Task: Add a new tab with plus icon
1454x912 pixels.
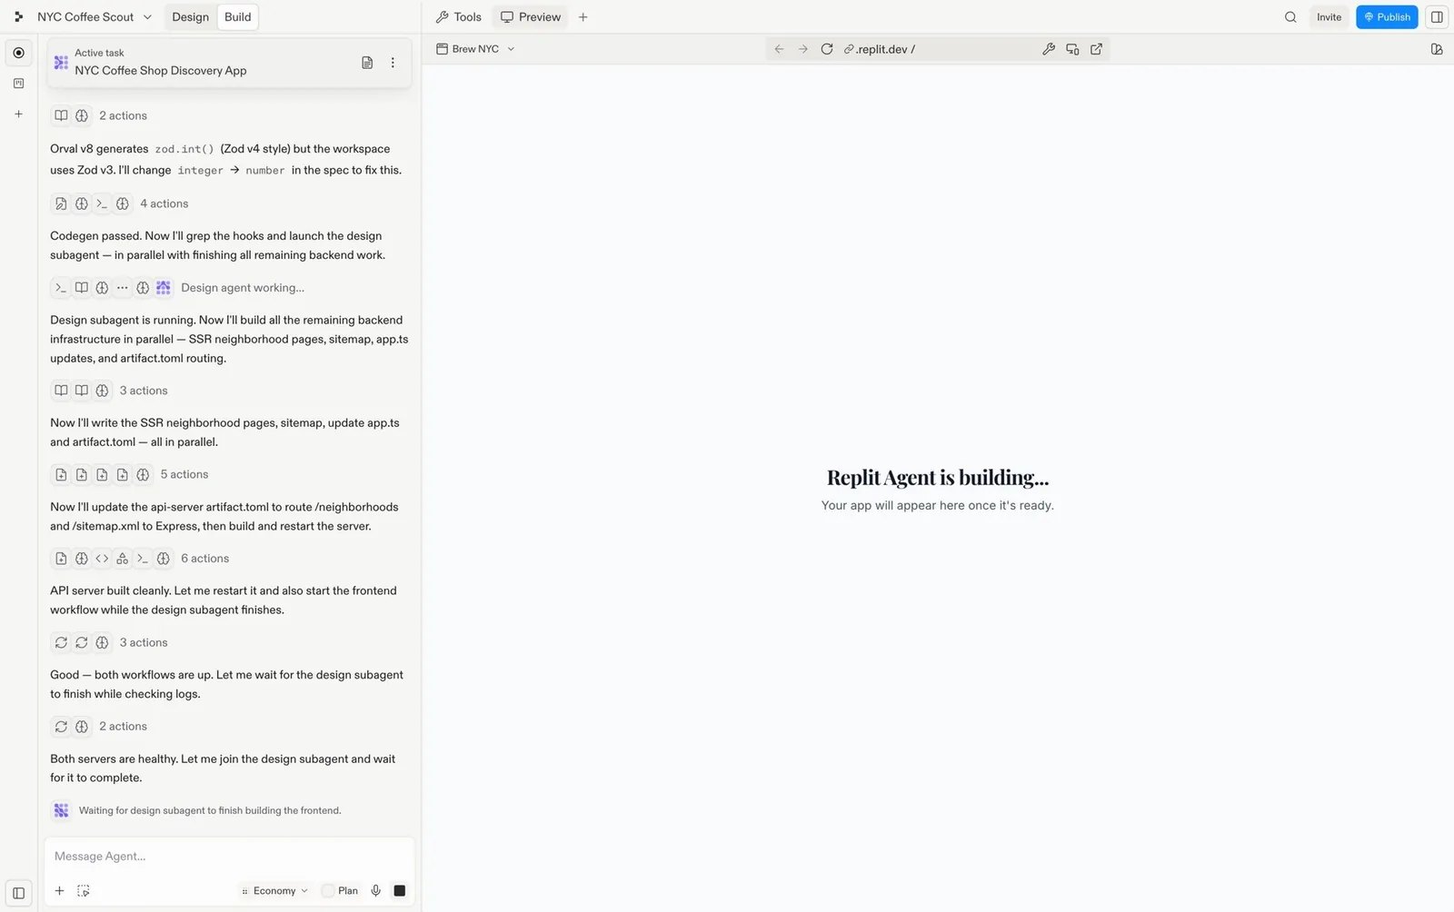Action: coord(583,16)
